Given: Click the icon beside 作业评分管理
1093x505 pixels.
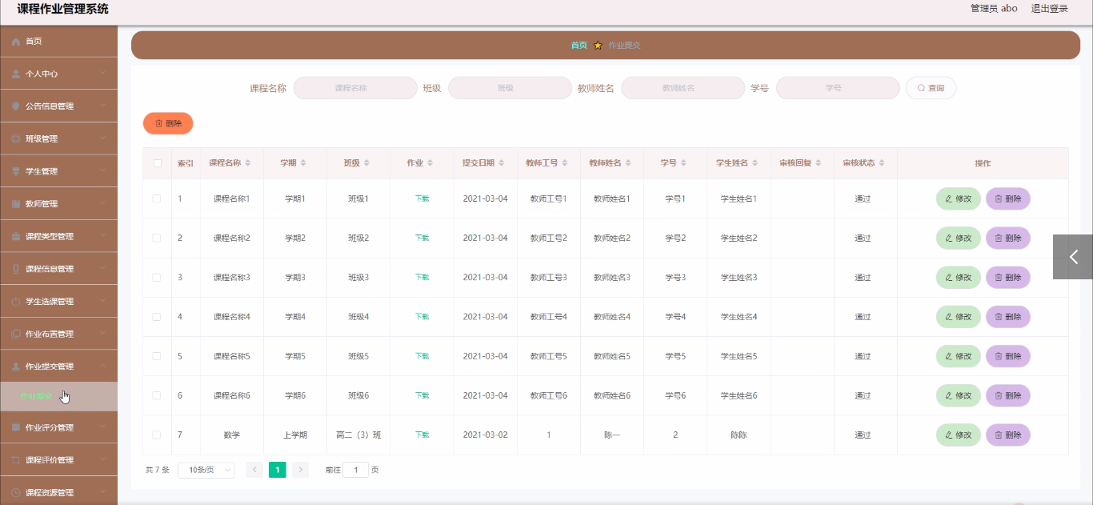Looking at the screenshot, I should tap(16, 427).
